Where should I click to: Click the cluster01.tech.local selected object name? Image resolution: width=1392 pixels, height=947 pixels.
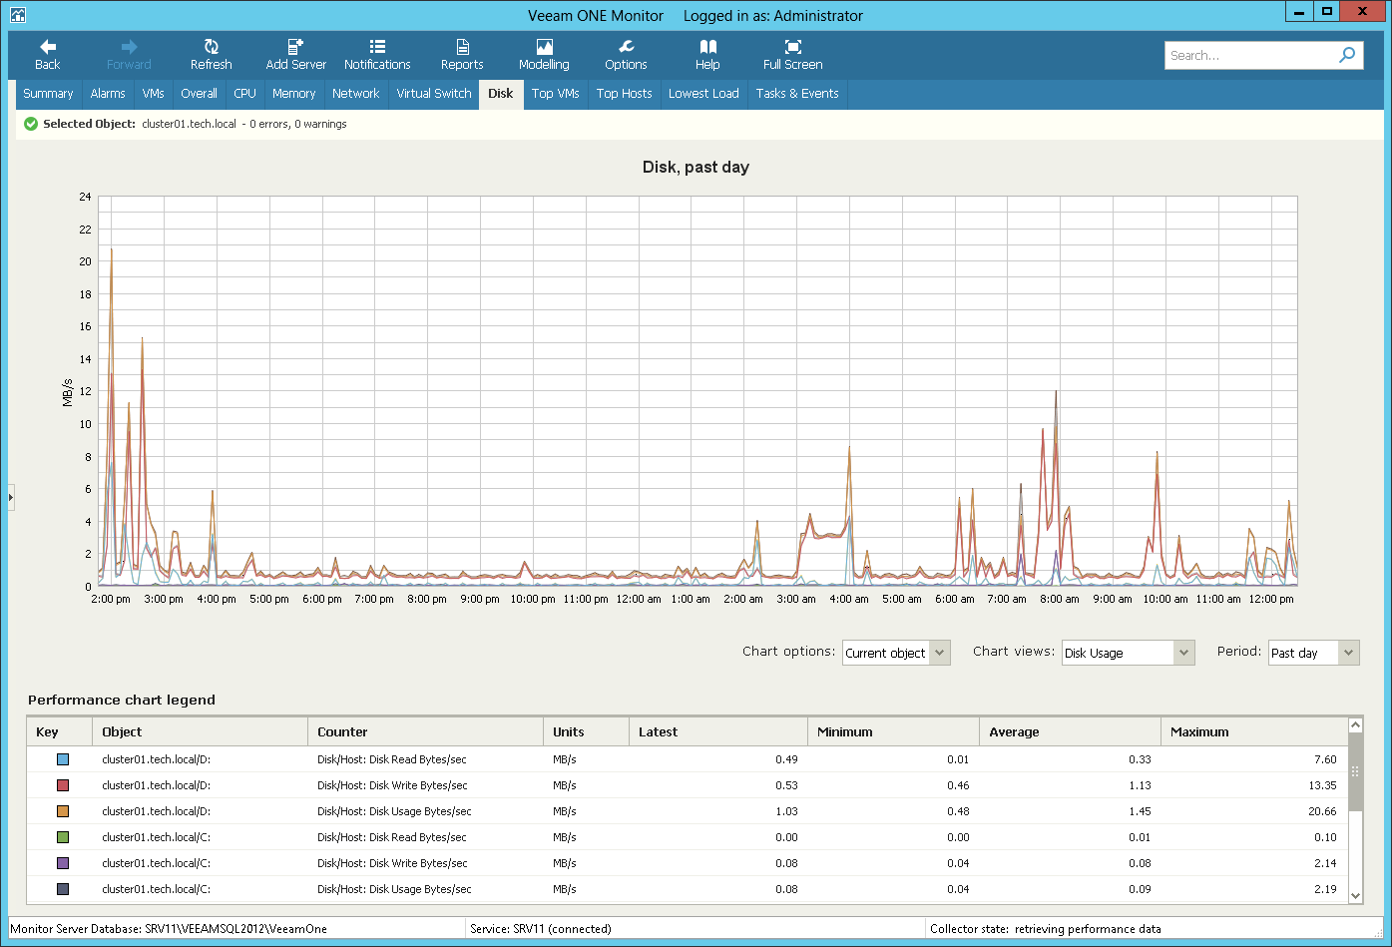pos(190,124)
